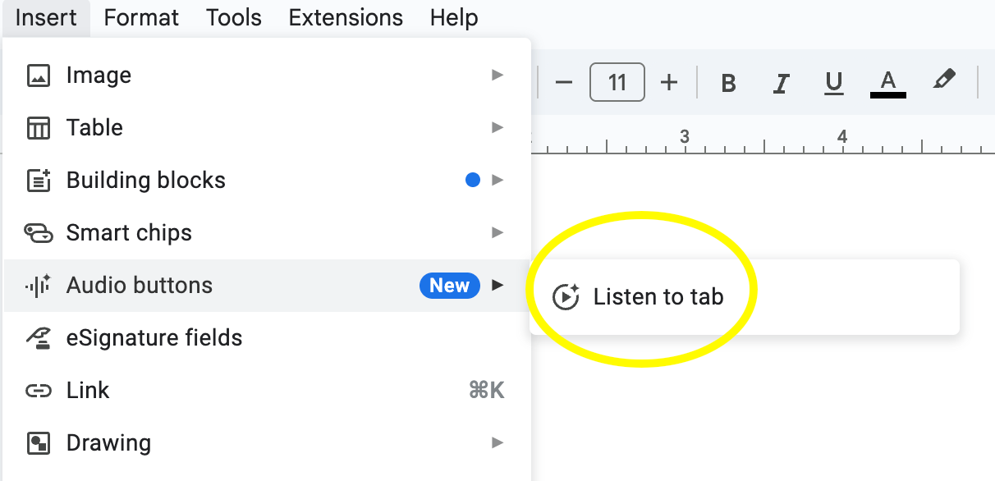Open the text color picker
This screenshot has height=481, width=995.
click(887, 83)
